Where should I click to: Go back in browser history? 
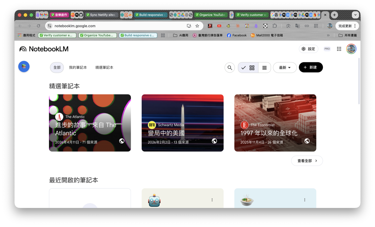click(20, 26)
